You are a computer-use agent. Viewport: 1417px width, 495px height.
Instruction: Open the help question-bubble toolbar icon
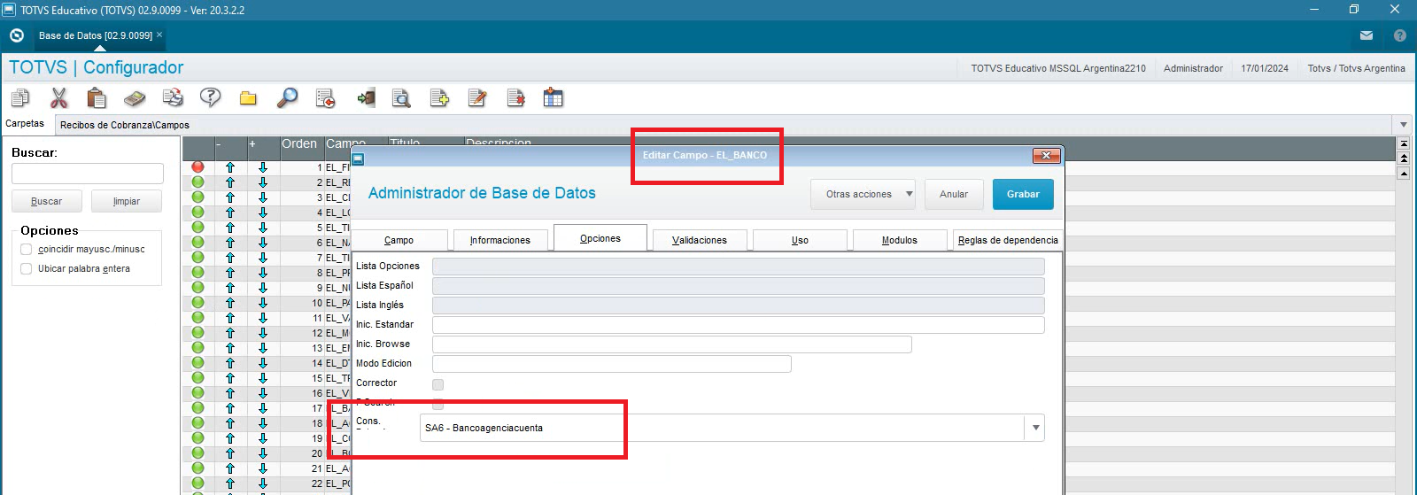(211, 97)
